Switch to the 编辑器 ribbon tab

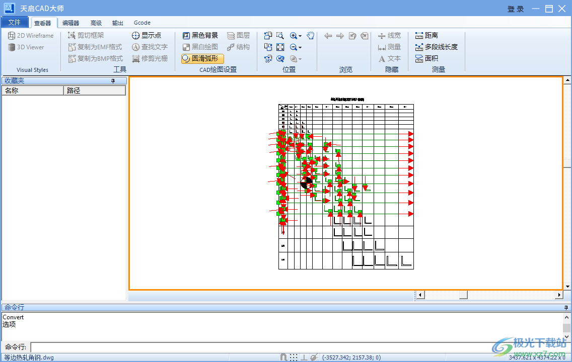[70, 23]
